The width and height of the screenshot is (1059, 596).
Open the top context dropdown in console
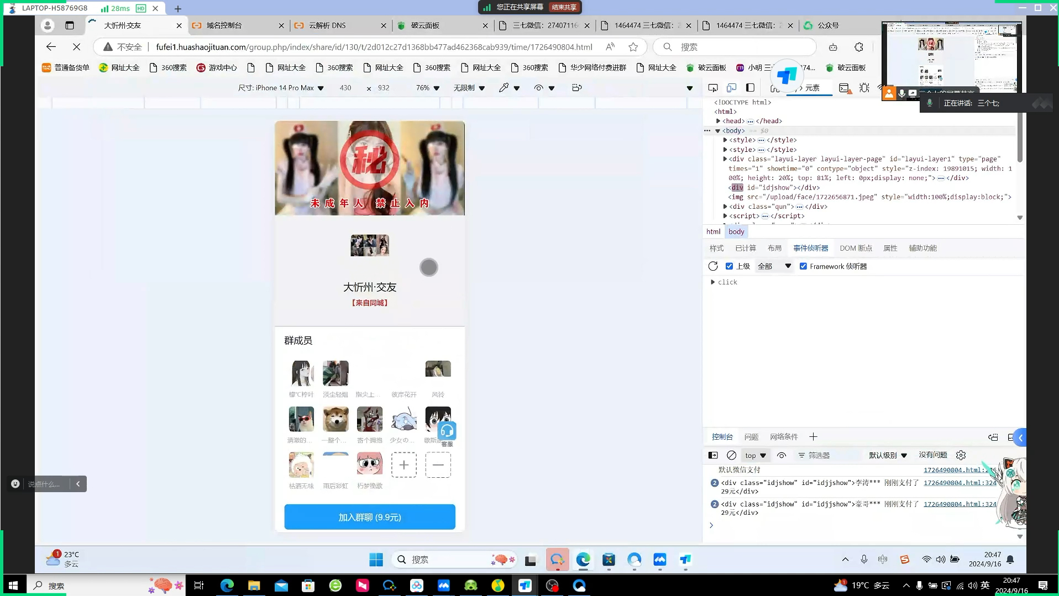[x=755, y=455]
